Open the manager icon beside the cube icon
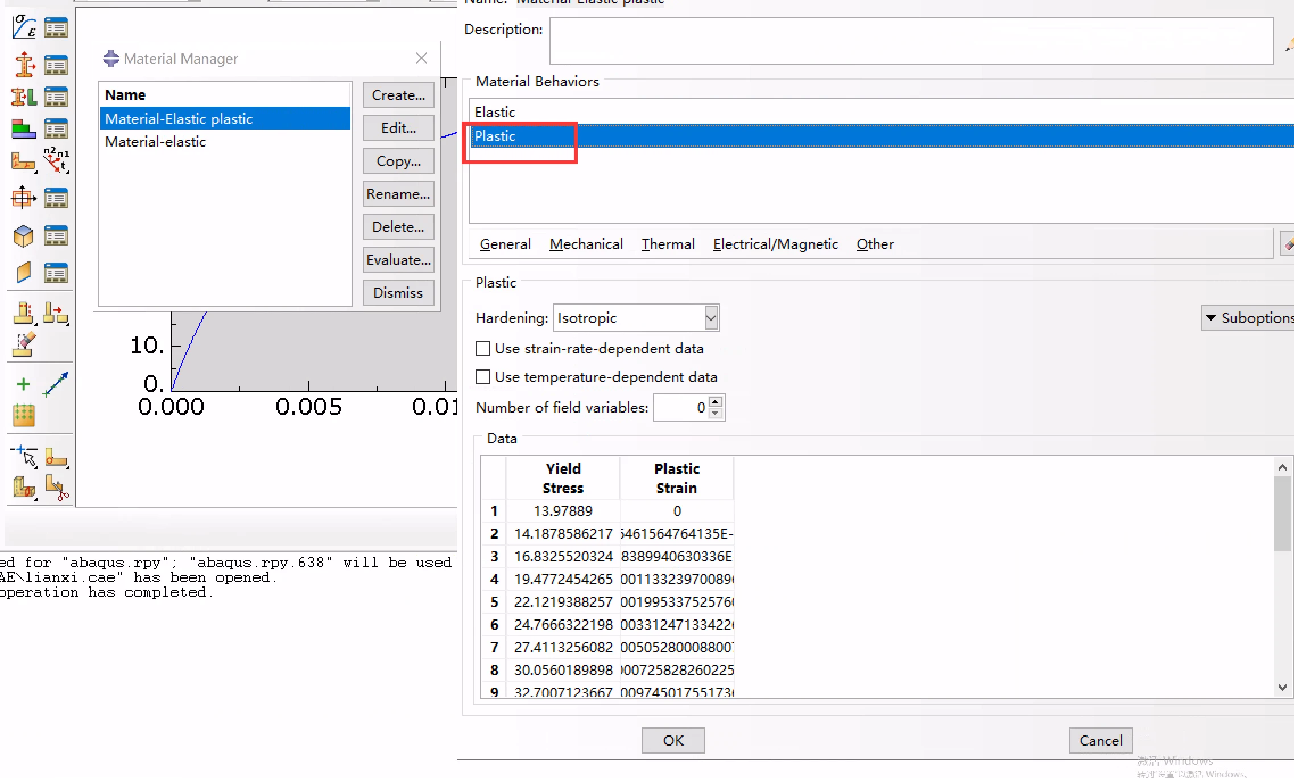This screenshot has width=1294, height=778. pos(56,235)
